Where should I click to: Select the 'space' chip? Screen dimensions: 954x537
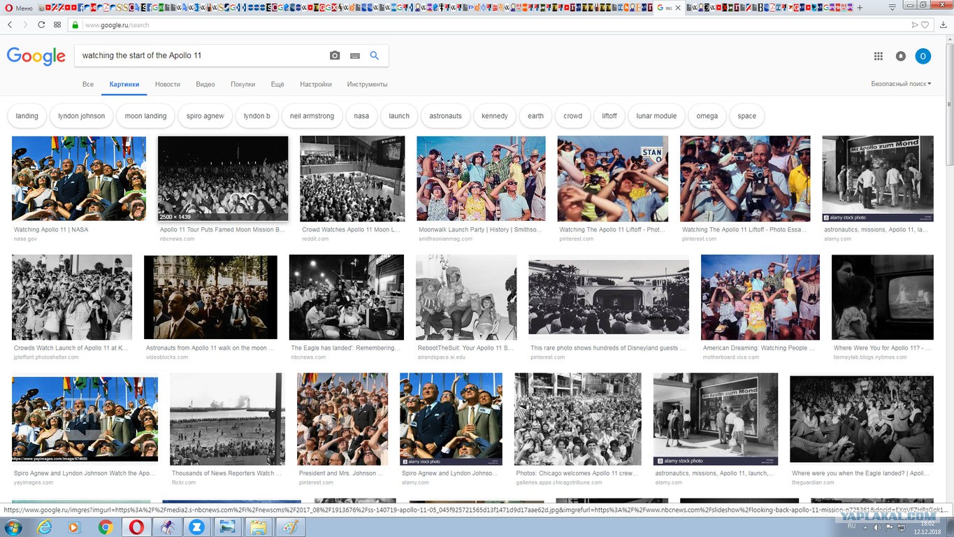pyautogui.click(x=747, y=116)
